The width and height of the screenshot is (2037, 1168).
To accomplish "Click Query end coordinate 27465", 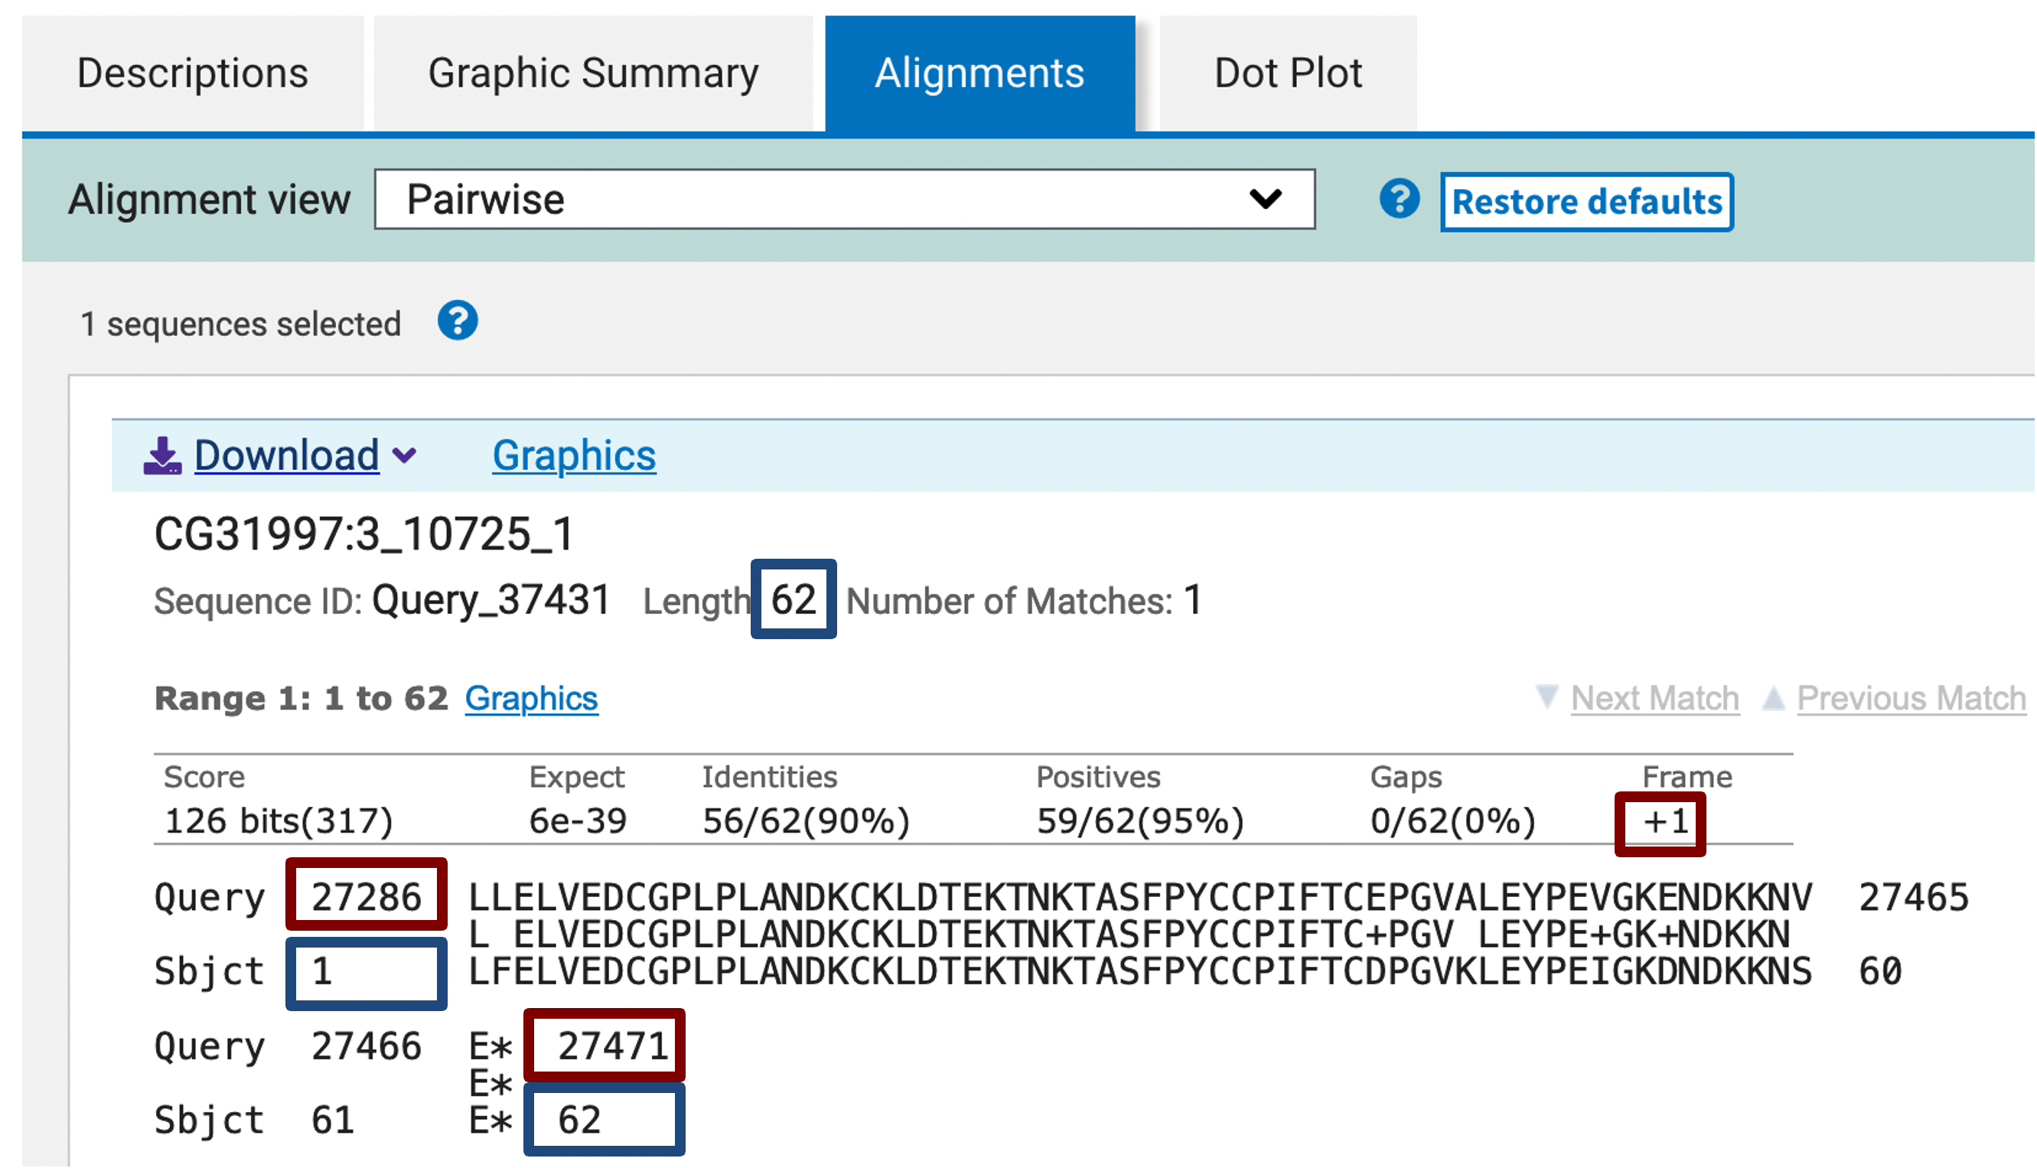I will click(x=1914, y=897).
